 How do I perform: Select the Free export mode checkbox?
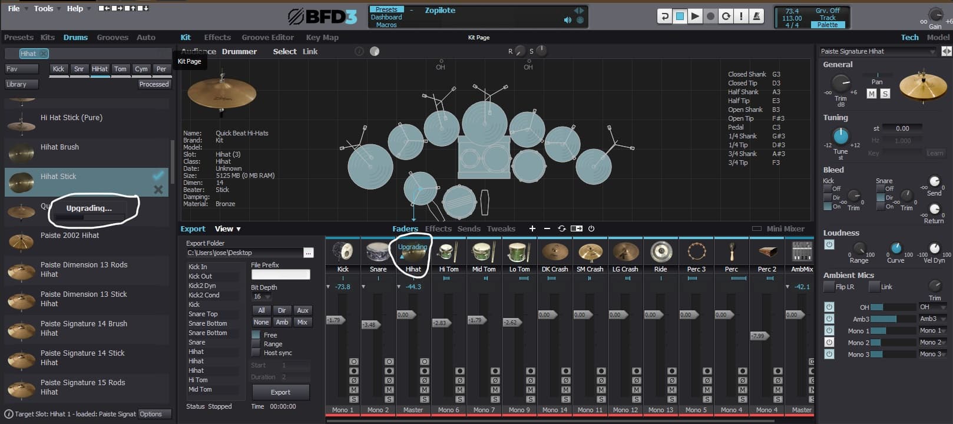pos(256,334)
